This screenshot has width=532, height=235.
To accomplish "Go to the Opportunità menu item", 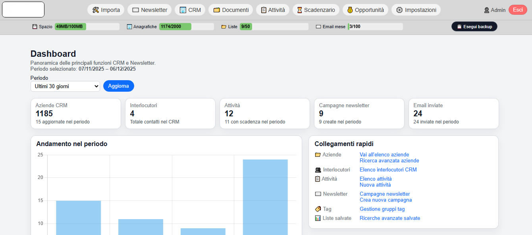I will pos(365,10).
